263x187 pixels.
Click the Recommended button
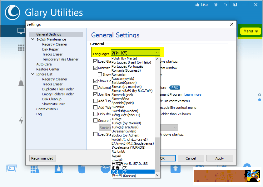(x=42, y=158)
